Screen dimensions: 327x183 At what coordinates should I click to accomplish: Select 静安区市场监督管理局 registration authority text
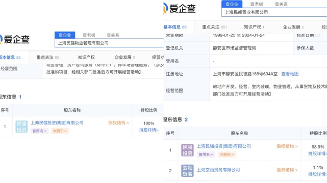tap(234, 48)
